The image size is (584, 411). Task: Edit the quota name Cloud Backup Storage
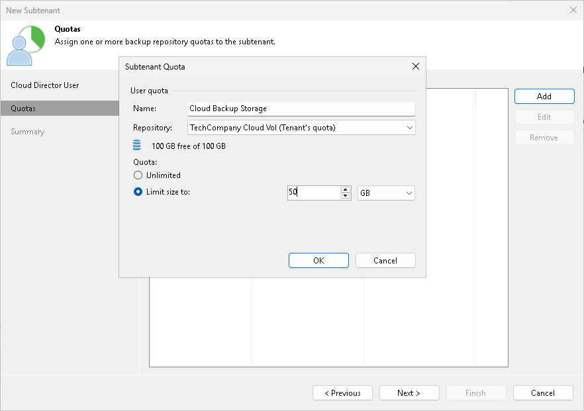pos(301,109)
